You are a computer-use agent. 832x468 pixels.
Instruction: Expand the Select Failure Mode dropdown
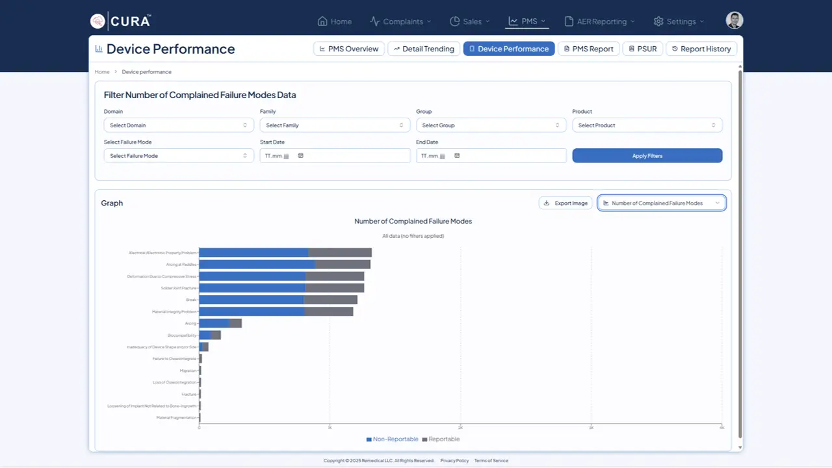coord(179,156)
